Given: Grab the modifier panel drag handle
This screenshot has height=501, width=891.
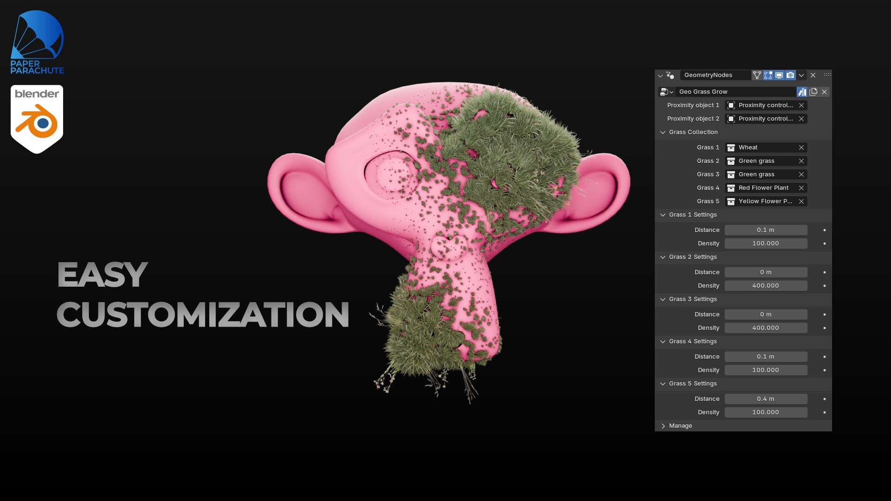Looking at the screenshot, I should pyautogui.click(x=827, y=75).
